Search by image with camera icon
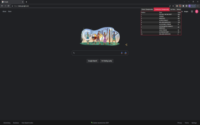The image size is (200, 125). pyautogui.click(x=126, y=53)
